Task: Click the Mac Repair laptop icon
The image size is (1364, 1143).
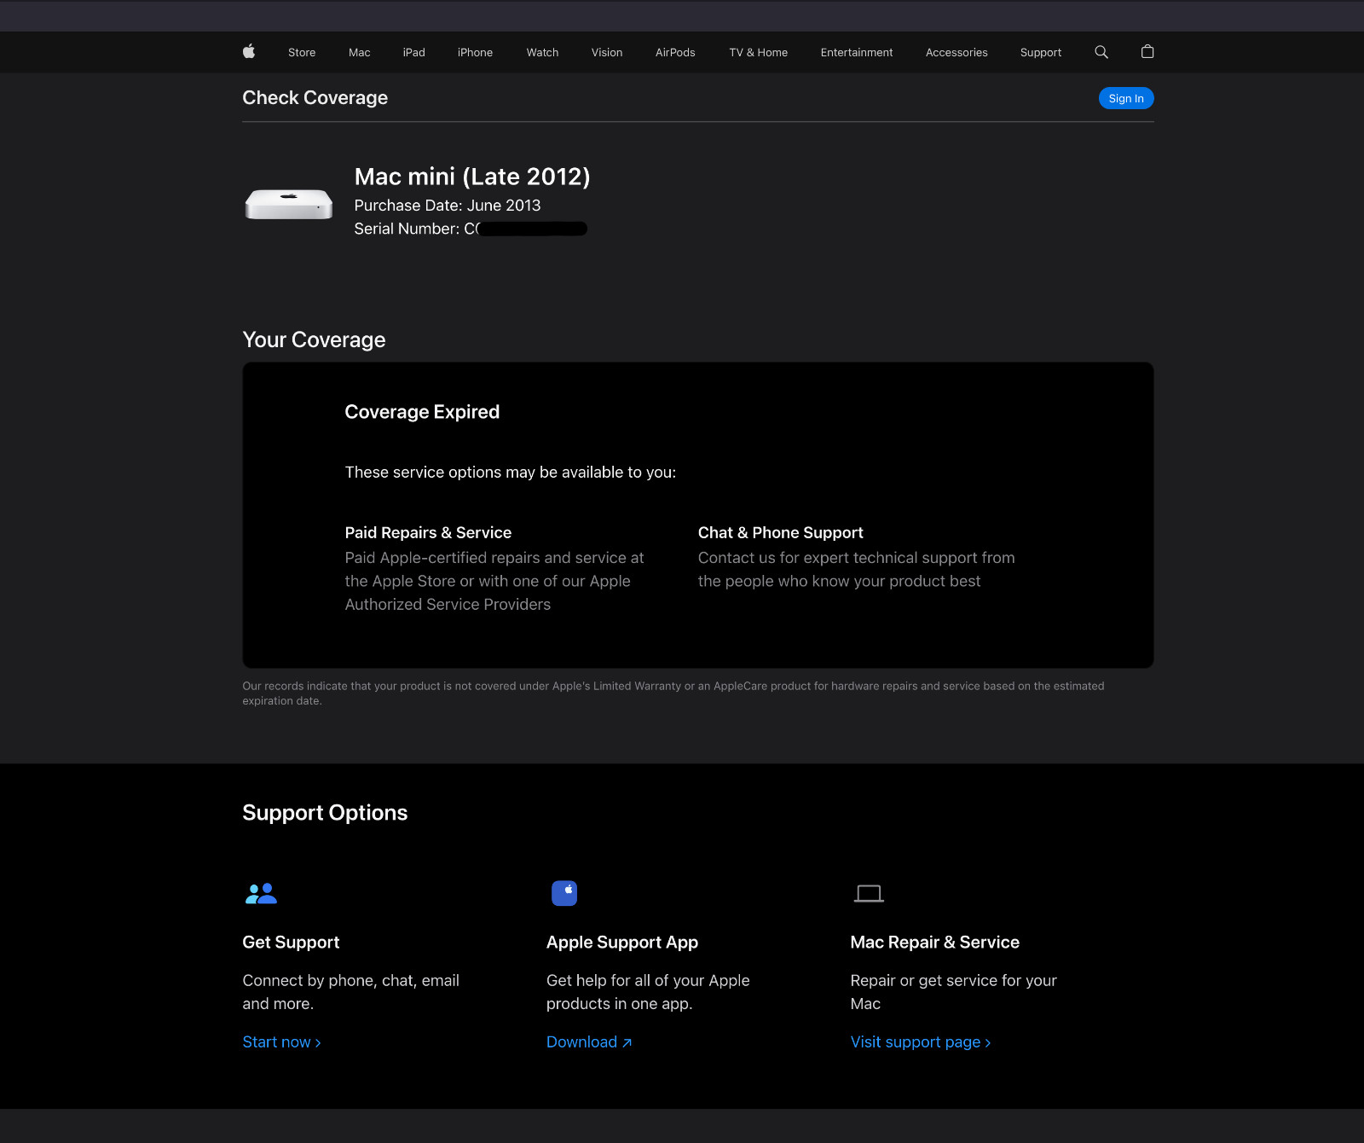Action: pos(869,893)
